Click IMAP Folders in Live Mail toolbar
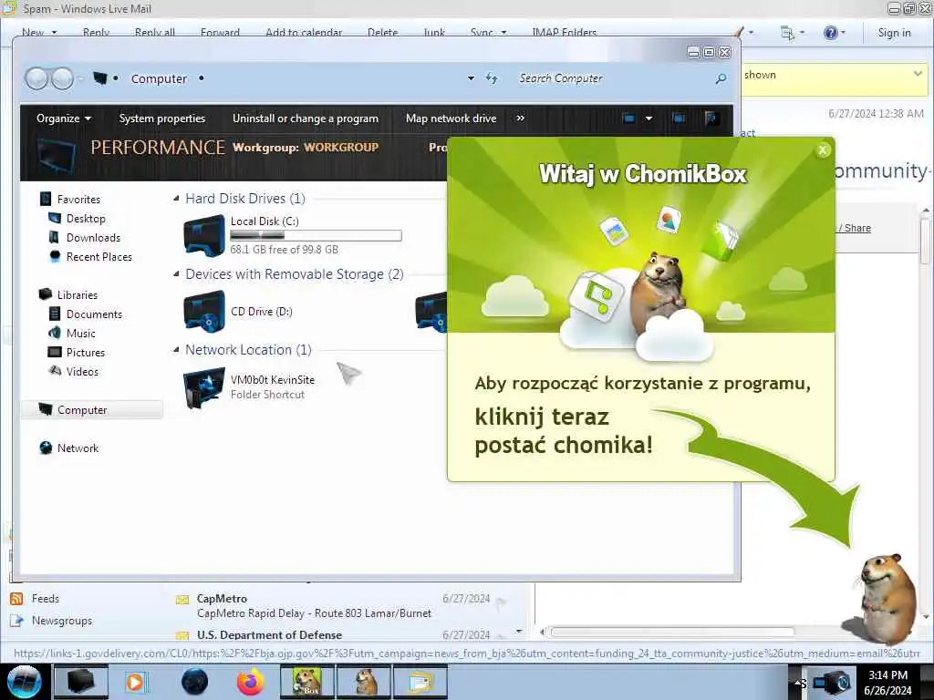 pos(564,33)
